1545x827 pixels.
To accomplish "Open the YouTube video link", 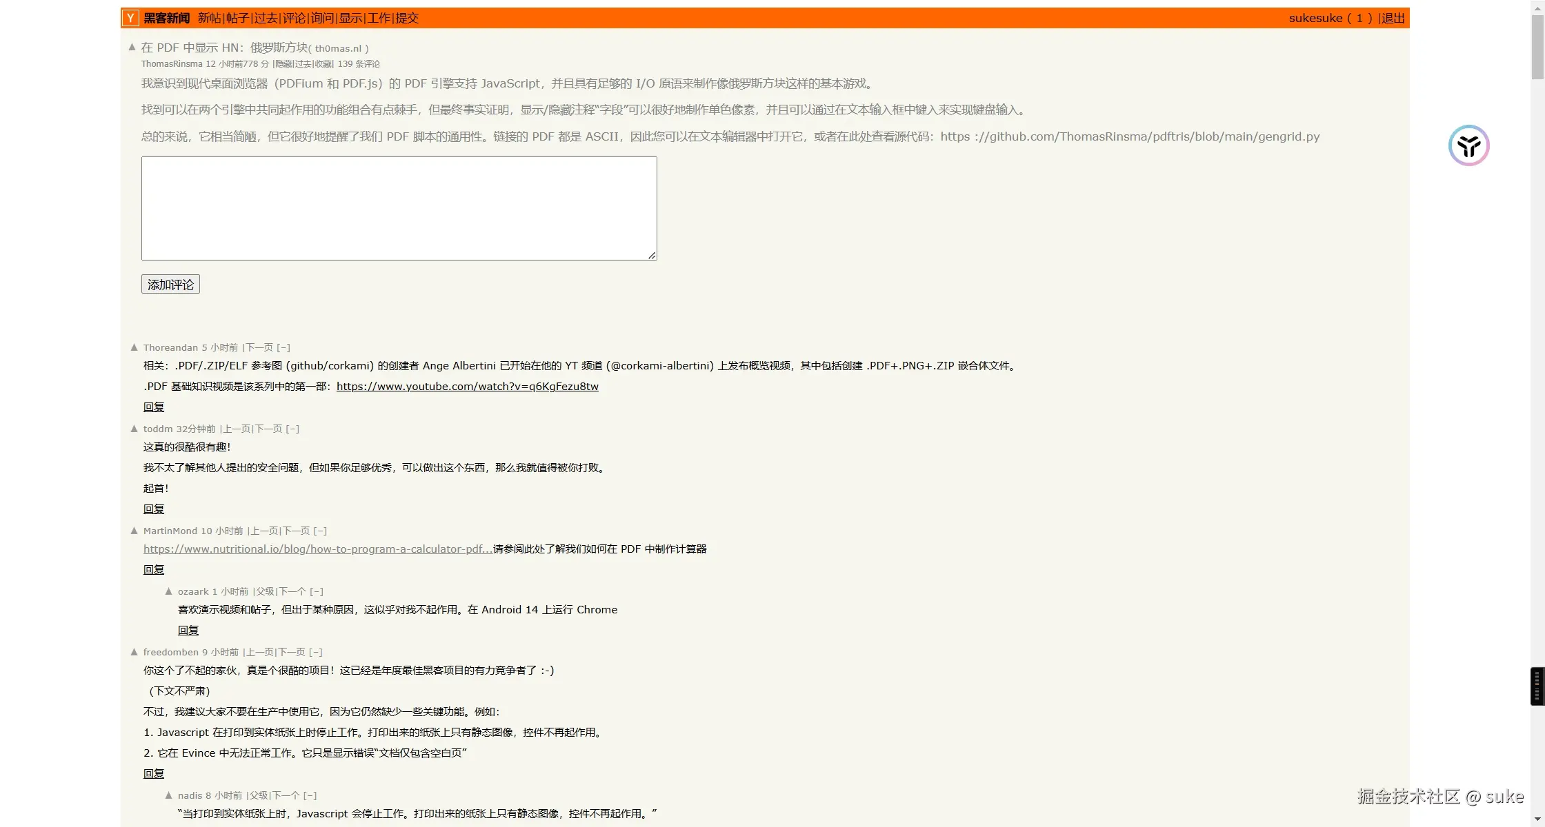I will pyautogui.click(x=467, y=387).
